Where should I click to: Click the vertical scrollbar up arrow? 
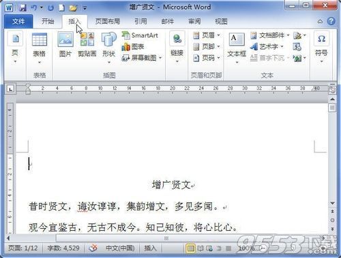point(332,99)
